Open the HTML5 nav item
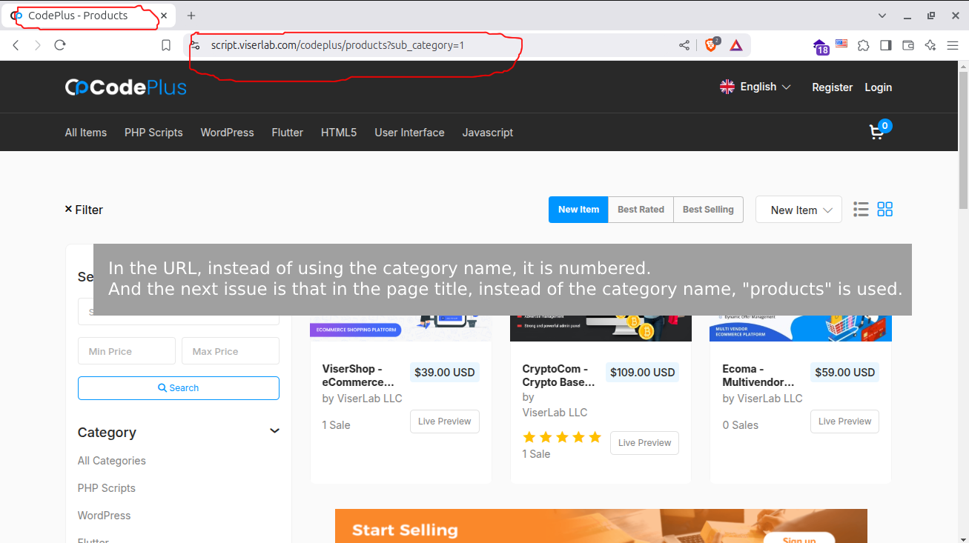Screen dimensions: 969x543 (339, 133)
